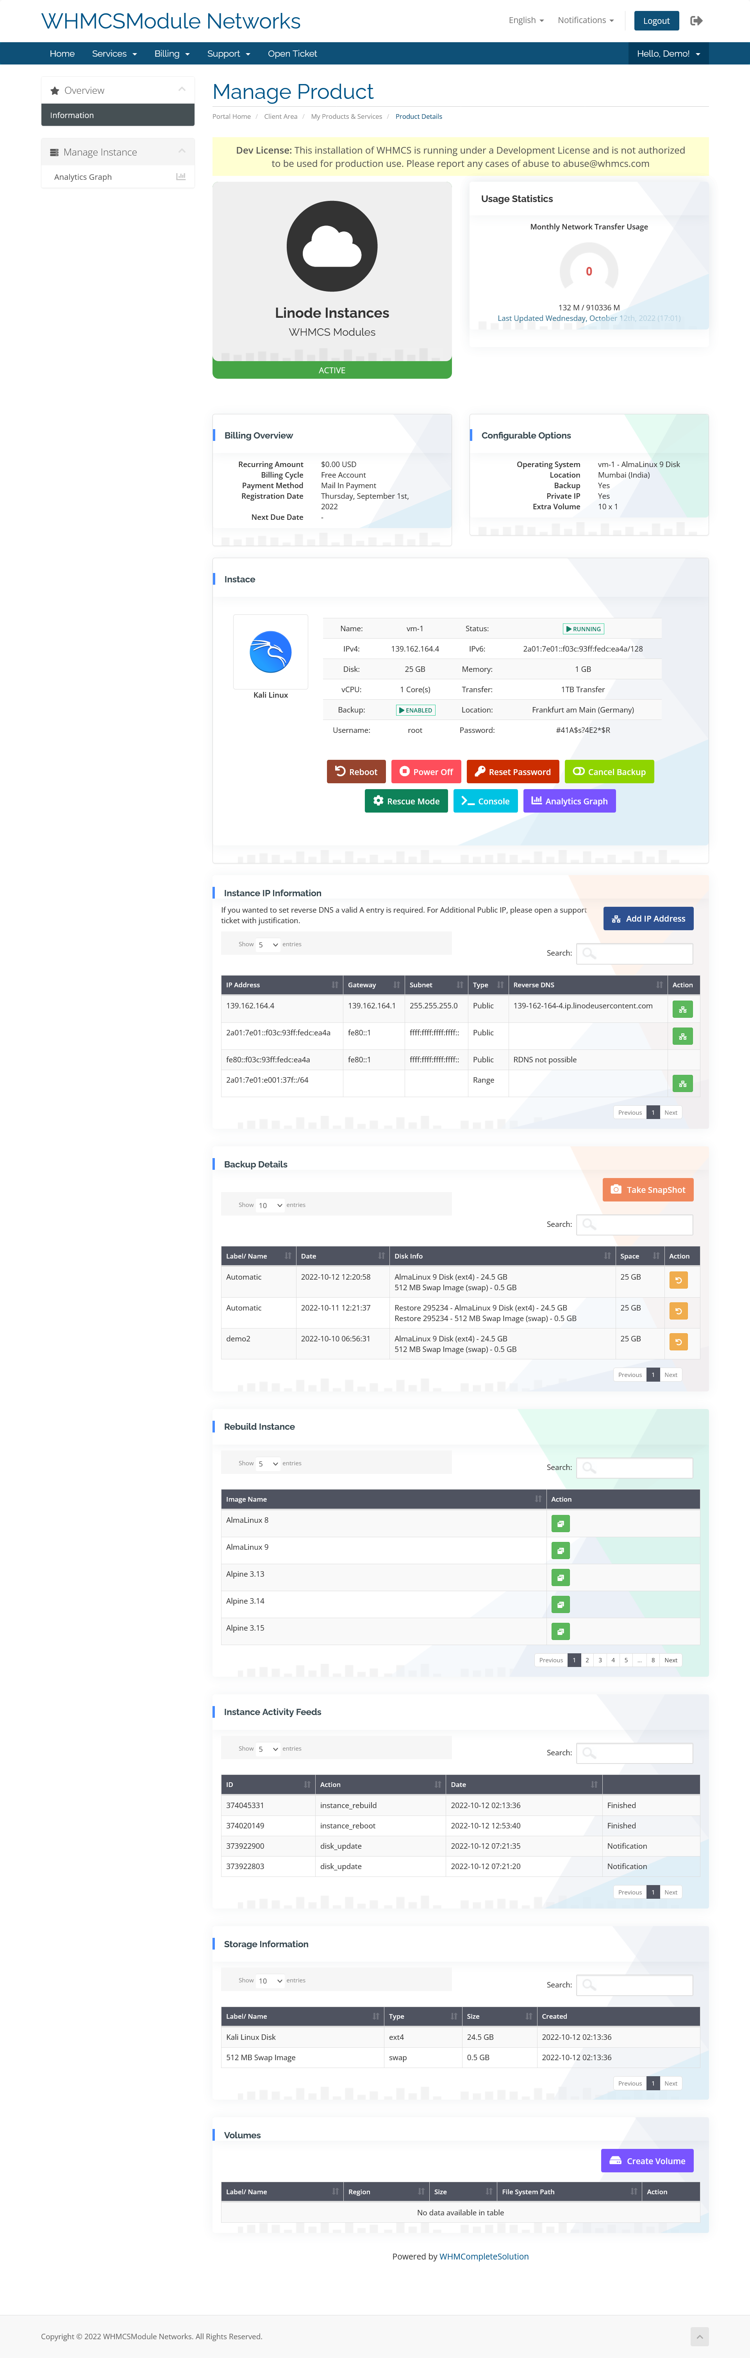
Task: Go to page 2 of Rebuild Instance
Action: coord(587,1660)
